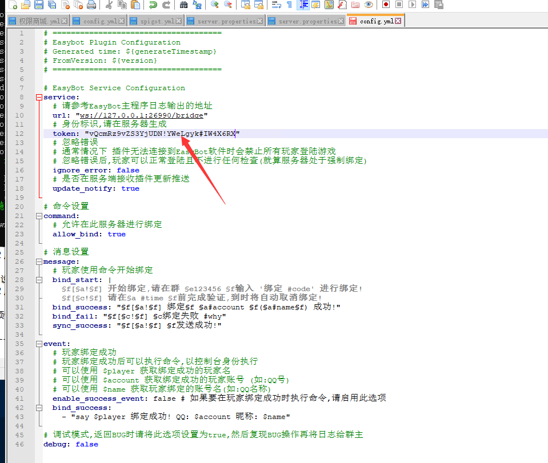Collapse the message: section fold marker
This screenshot has height=463, width=548.
[x=39, y=261]
